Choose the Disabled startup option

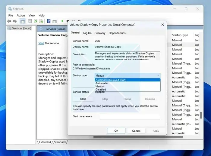coord(128,90)
